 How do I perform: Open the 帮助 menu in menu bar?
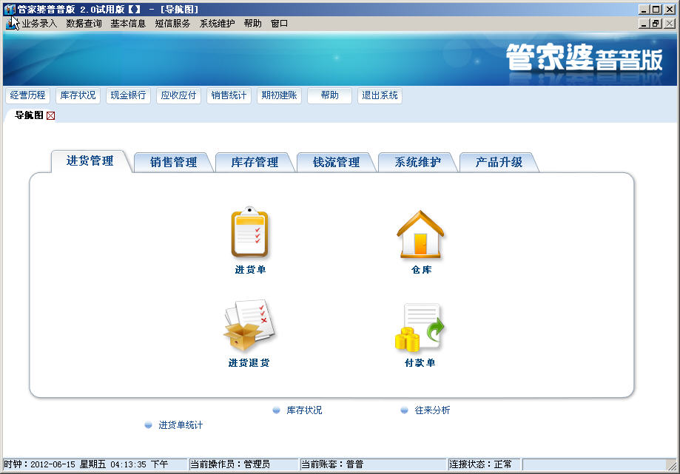pos(252,24)
